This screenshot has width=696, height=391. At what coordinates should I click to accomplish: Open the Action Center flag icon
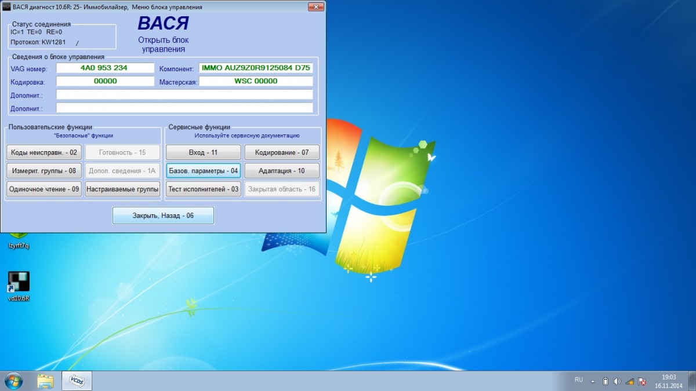pyautogui.click(x=642, y=381)
